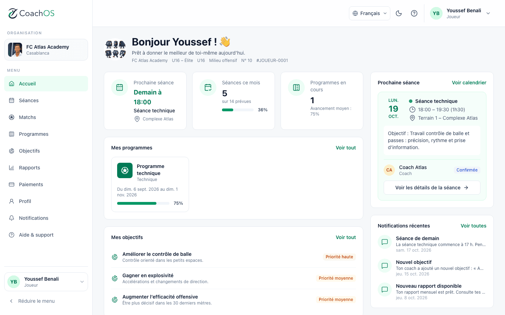Open the Programme technique football icon
Viewport: 505px width, 315px height.
[125, 170]
